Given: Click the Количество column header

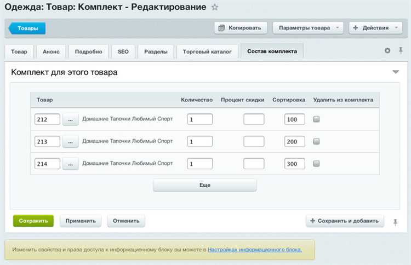Looking at the screenshot, I should (197, 100).
